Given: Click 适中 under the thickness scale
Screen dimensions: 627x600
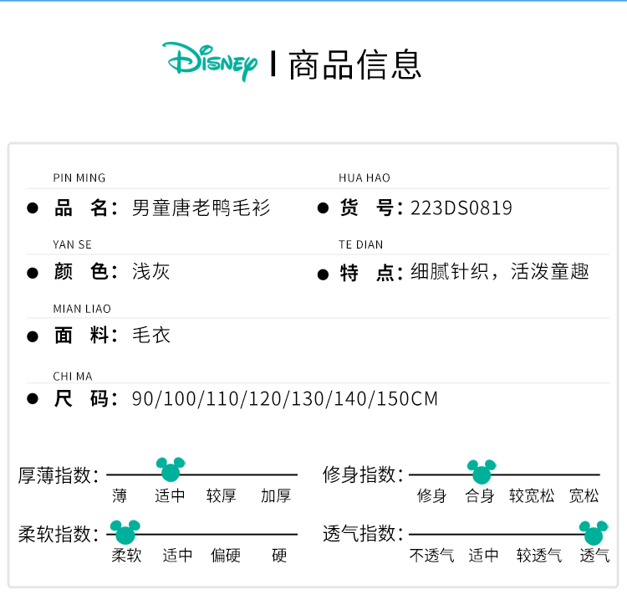Looking at the screenshot, I should [x=170, y=496].
